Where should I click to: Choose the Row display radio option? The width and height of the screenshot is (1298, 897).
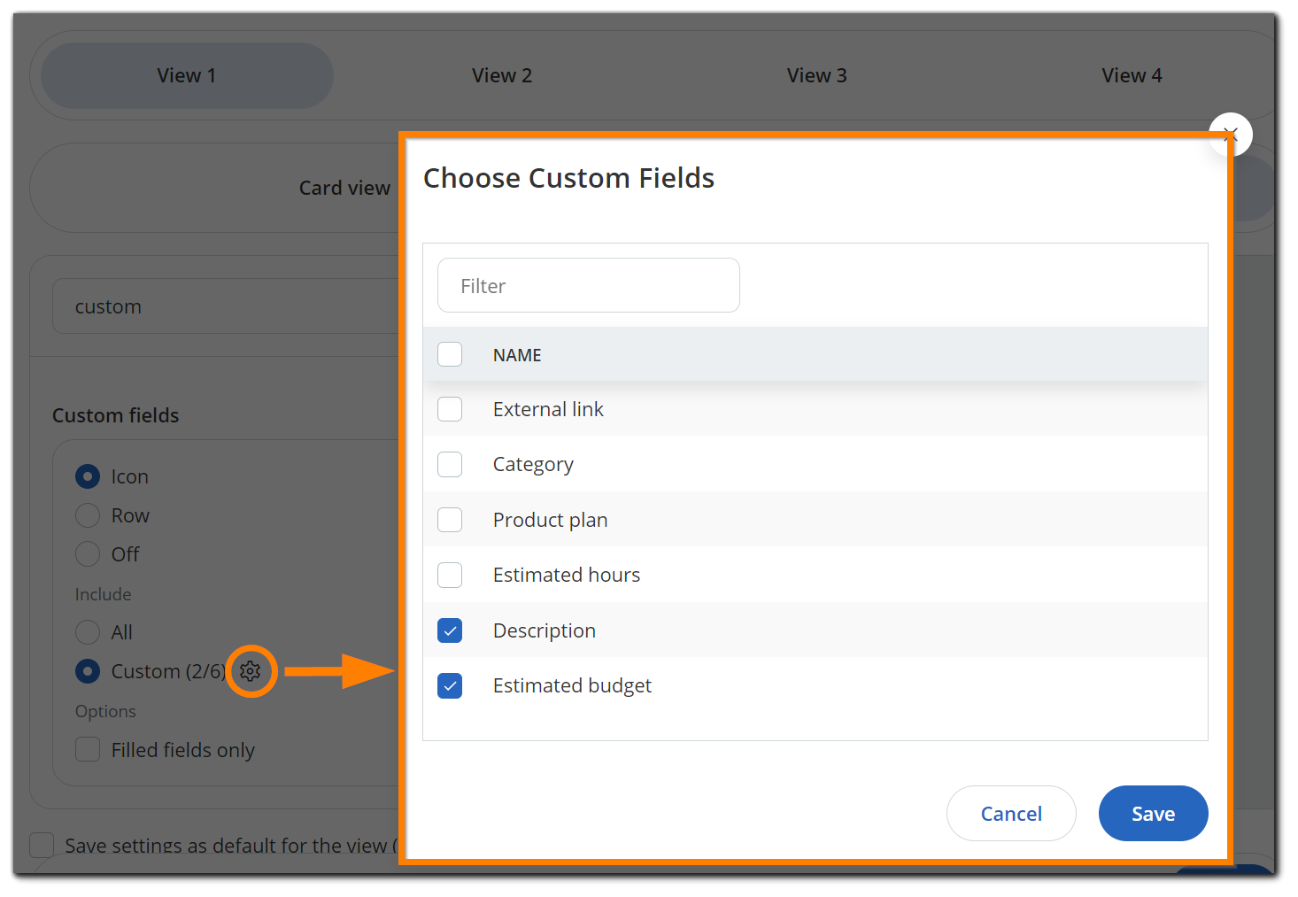click(88, 515)
